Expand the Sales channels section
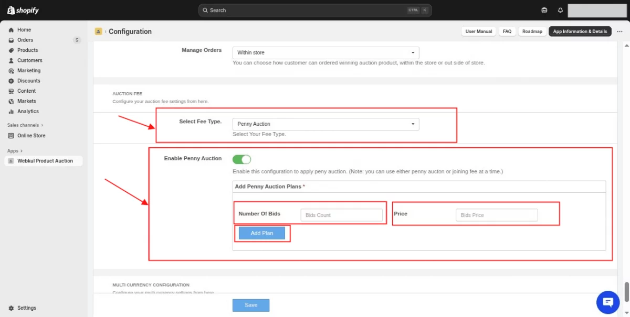Screen dimensions: 630x317 tap(25, 125)
